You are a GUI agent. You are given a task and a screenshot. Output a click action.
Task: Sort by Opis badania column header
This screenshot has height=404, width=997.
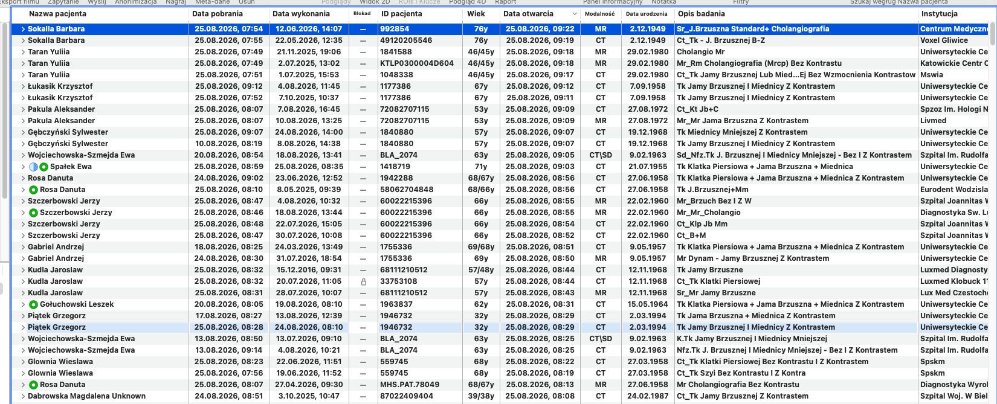coord(701,14)
